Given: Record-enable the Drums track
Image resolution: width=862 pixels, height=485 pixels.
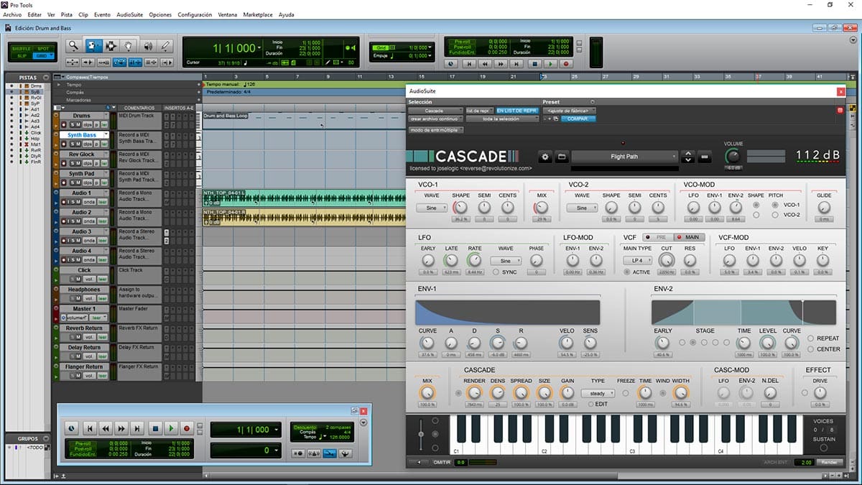Looking at the screenshot, I should (x=64, y=124).
